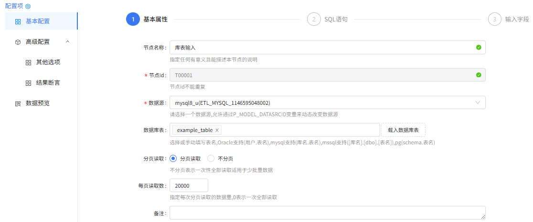Go to step 2 SQL语句
The width and height of the screenshot is (533, 222).
(327, 20)
